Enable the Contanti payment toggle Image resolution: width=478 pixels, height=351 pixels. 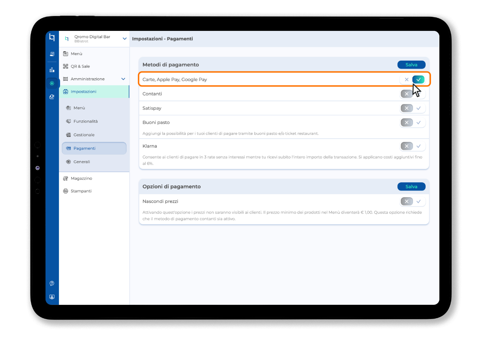[x=413, y=94]
